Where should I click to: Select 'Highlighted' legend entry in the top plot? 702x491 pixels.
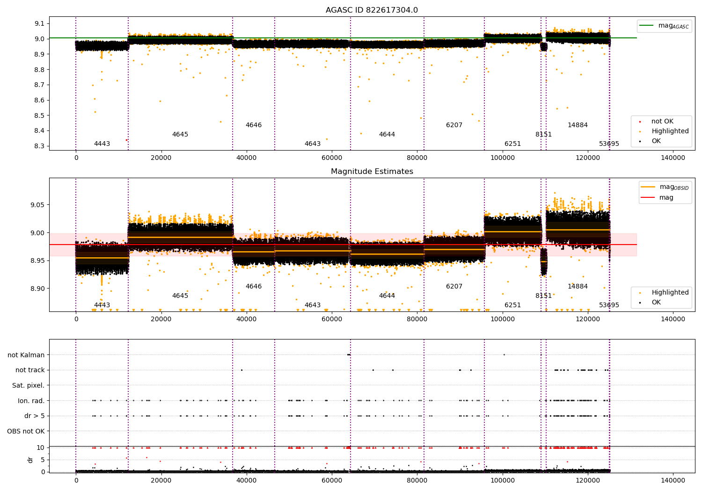(670, 131)
